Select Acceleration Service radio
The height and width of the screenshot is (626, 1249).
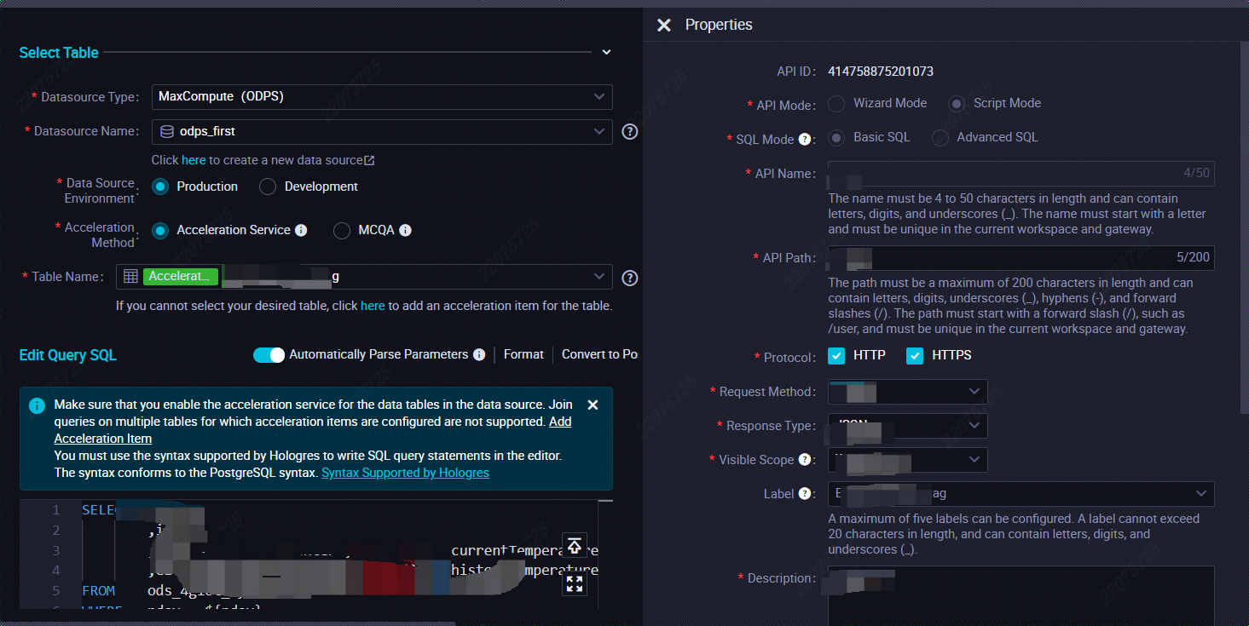pos(160,230)
